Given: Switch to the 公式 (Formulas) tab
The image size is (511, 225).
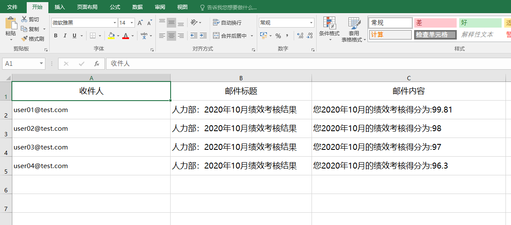Looking at the screenshot, I should tap(115, 7).
